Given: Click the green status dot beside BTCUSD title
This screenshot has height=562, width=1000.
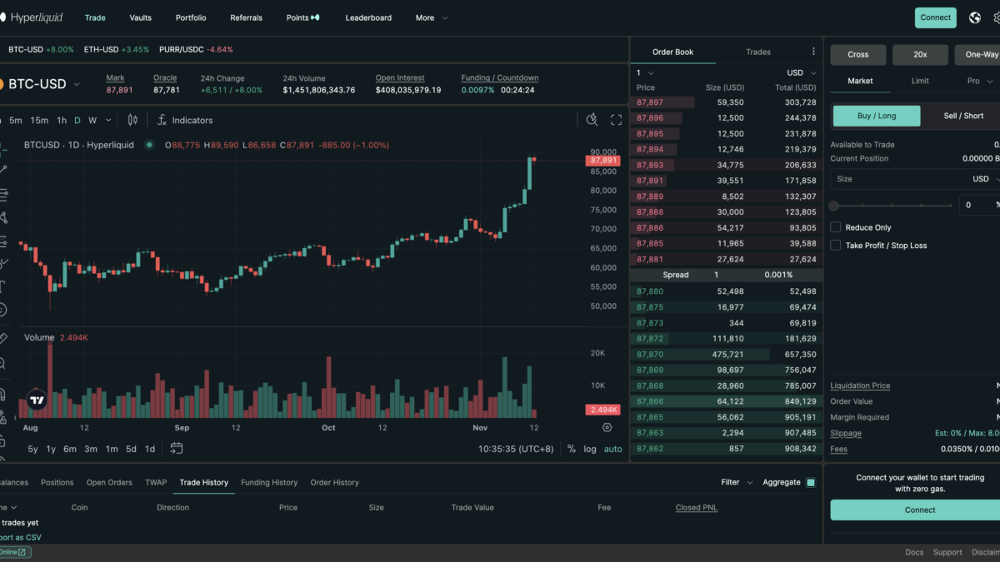Looking at the screenshot, I should tap(149, 145).
